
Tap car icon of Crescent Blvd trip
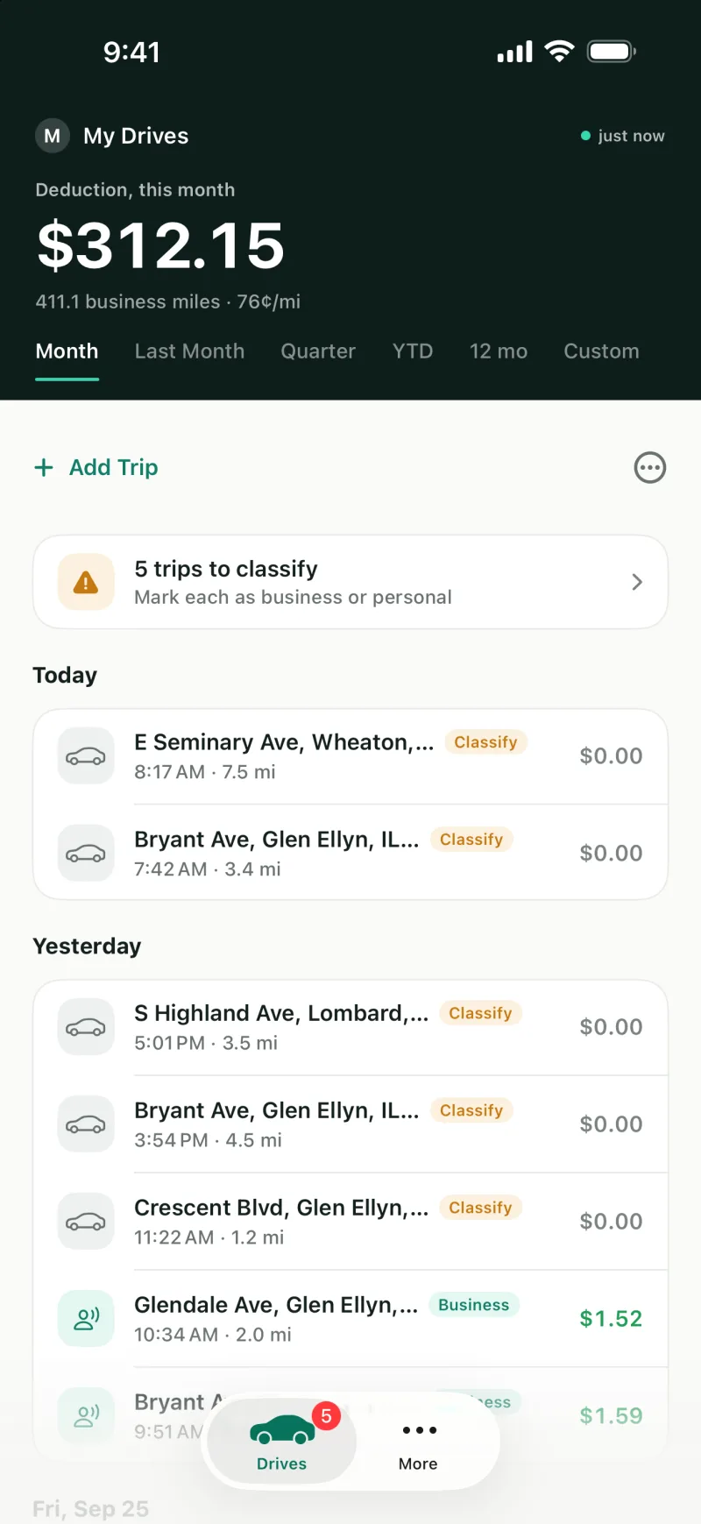pos(86,1222)
